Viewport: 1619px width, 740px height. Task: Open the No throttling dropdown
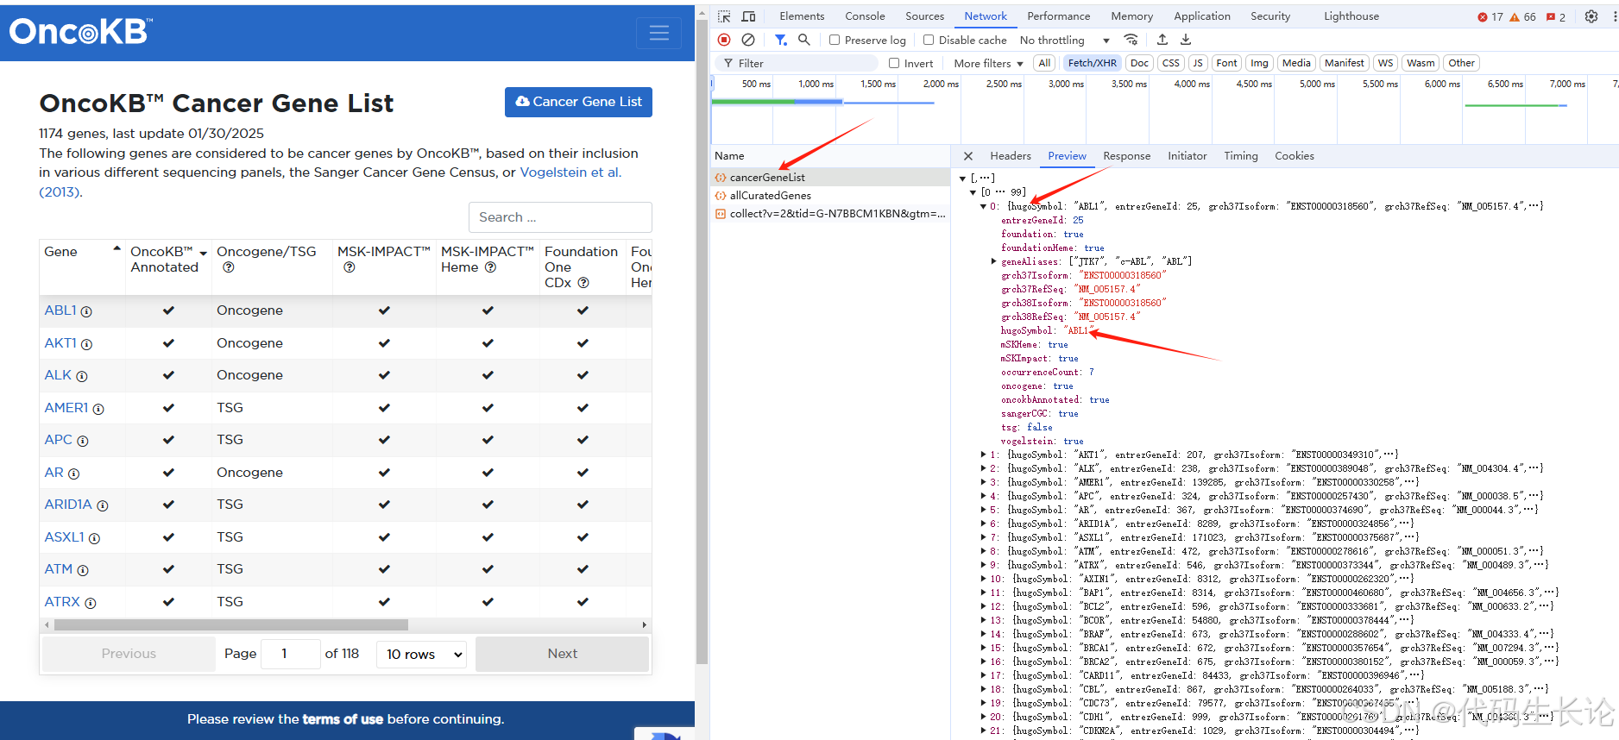tap(1064, 40)
